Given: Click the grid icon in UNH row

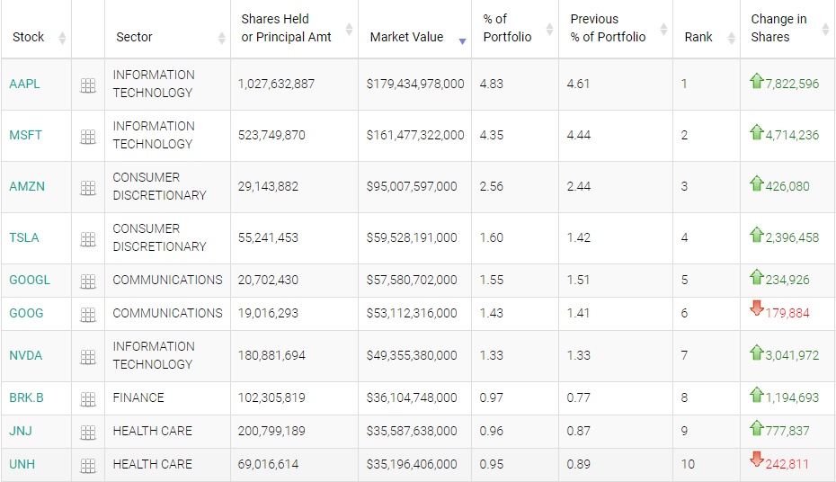Looking at the screenshot, I should (88, 466).
